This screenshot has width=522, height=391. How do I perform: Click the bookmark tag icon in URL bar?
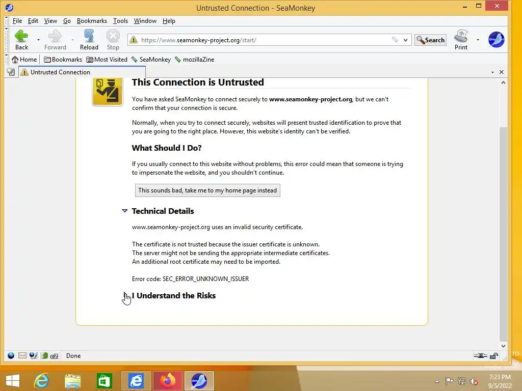click(x=395, y=40)
